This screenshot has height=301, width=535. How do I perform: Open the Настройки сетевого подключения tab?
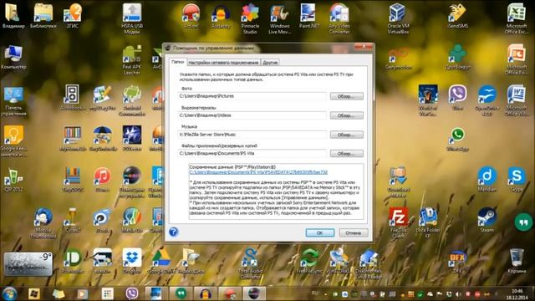coord(223,63)
